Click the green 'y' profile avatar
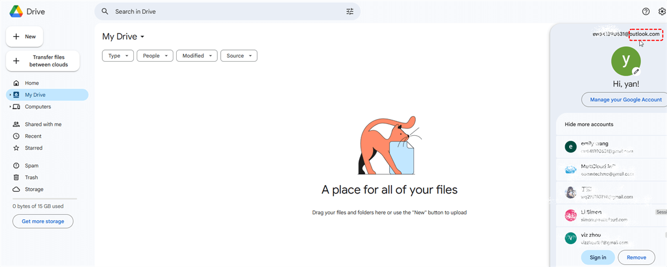Image resolution: width=667 pixels, height=267 pixels. tap(626, 60)
